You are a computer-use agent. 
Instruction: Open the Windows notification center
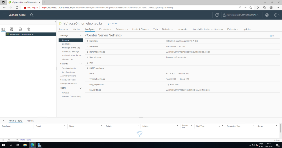(x=278, y=145)
